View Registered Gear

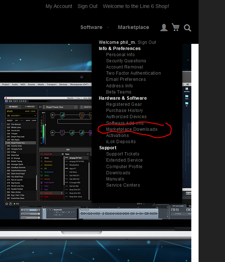click(124, 104)
